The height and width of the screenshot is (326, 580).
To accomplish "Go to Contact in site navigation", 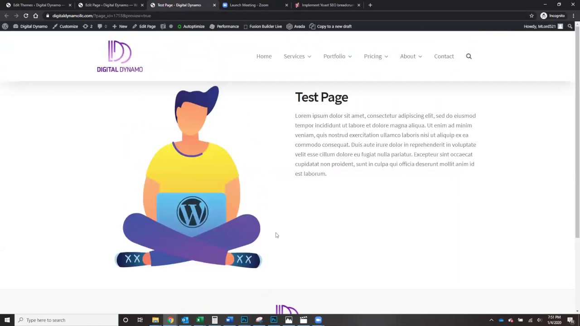I will [444, 56].
